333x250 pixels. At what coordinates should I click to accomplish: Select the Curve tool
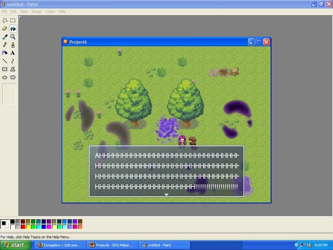pos(13,61)
